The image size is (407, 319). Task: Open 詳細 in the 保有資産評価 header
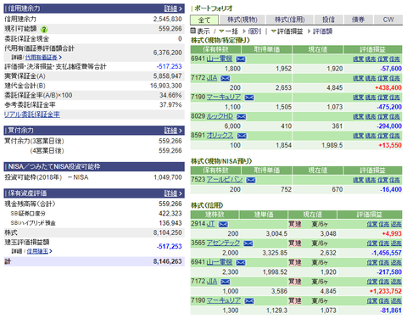[173, 193]
